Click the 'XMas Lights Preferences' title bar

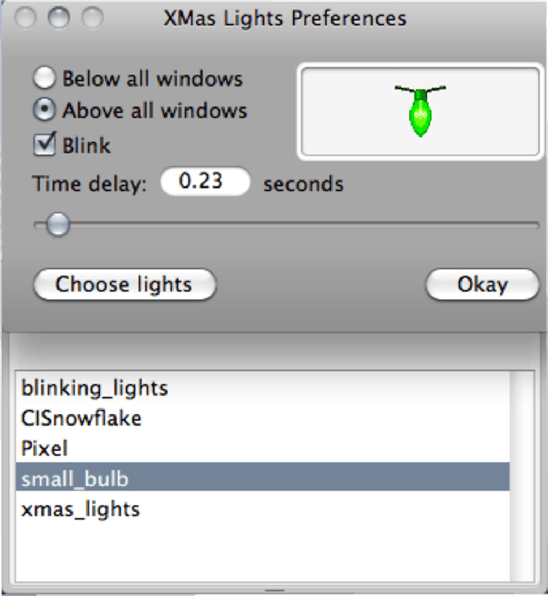coord(285,19)
